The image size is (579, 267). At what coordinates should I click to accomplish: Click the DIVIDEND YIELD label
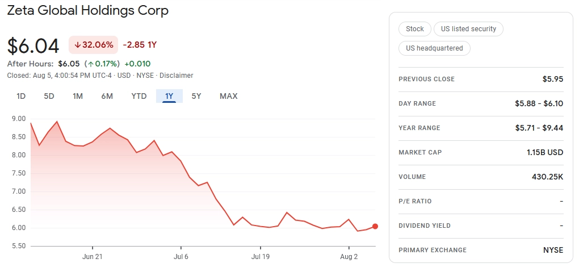tap(425, 226)
